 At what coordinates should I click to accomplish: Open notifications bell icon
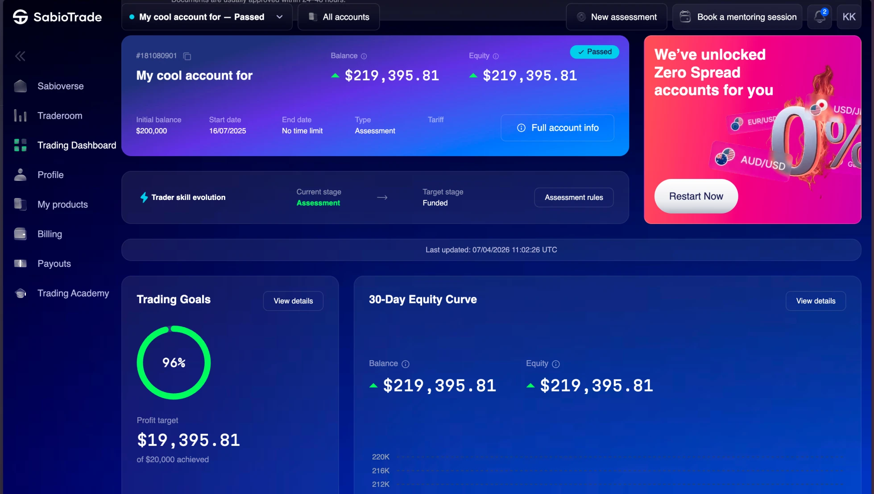pyautogui.click(x=819, y=17)
